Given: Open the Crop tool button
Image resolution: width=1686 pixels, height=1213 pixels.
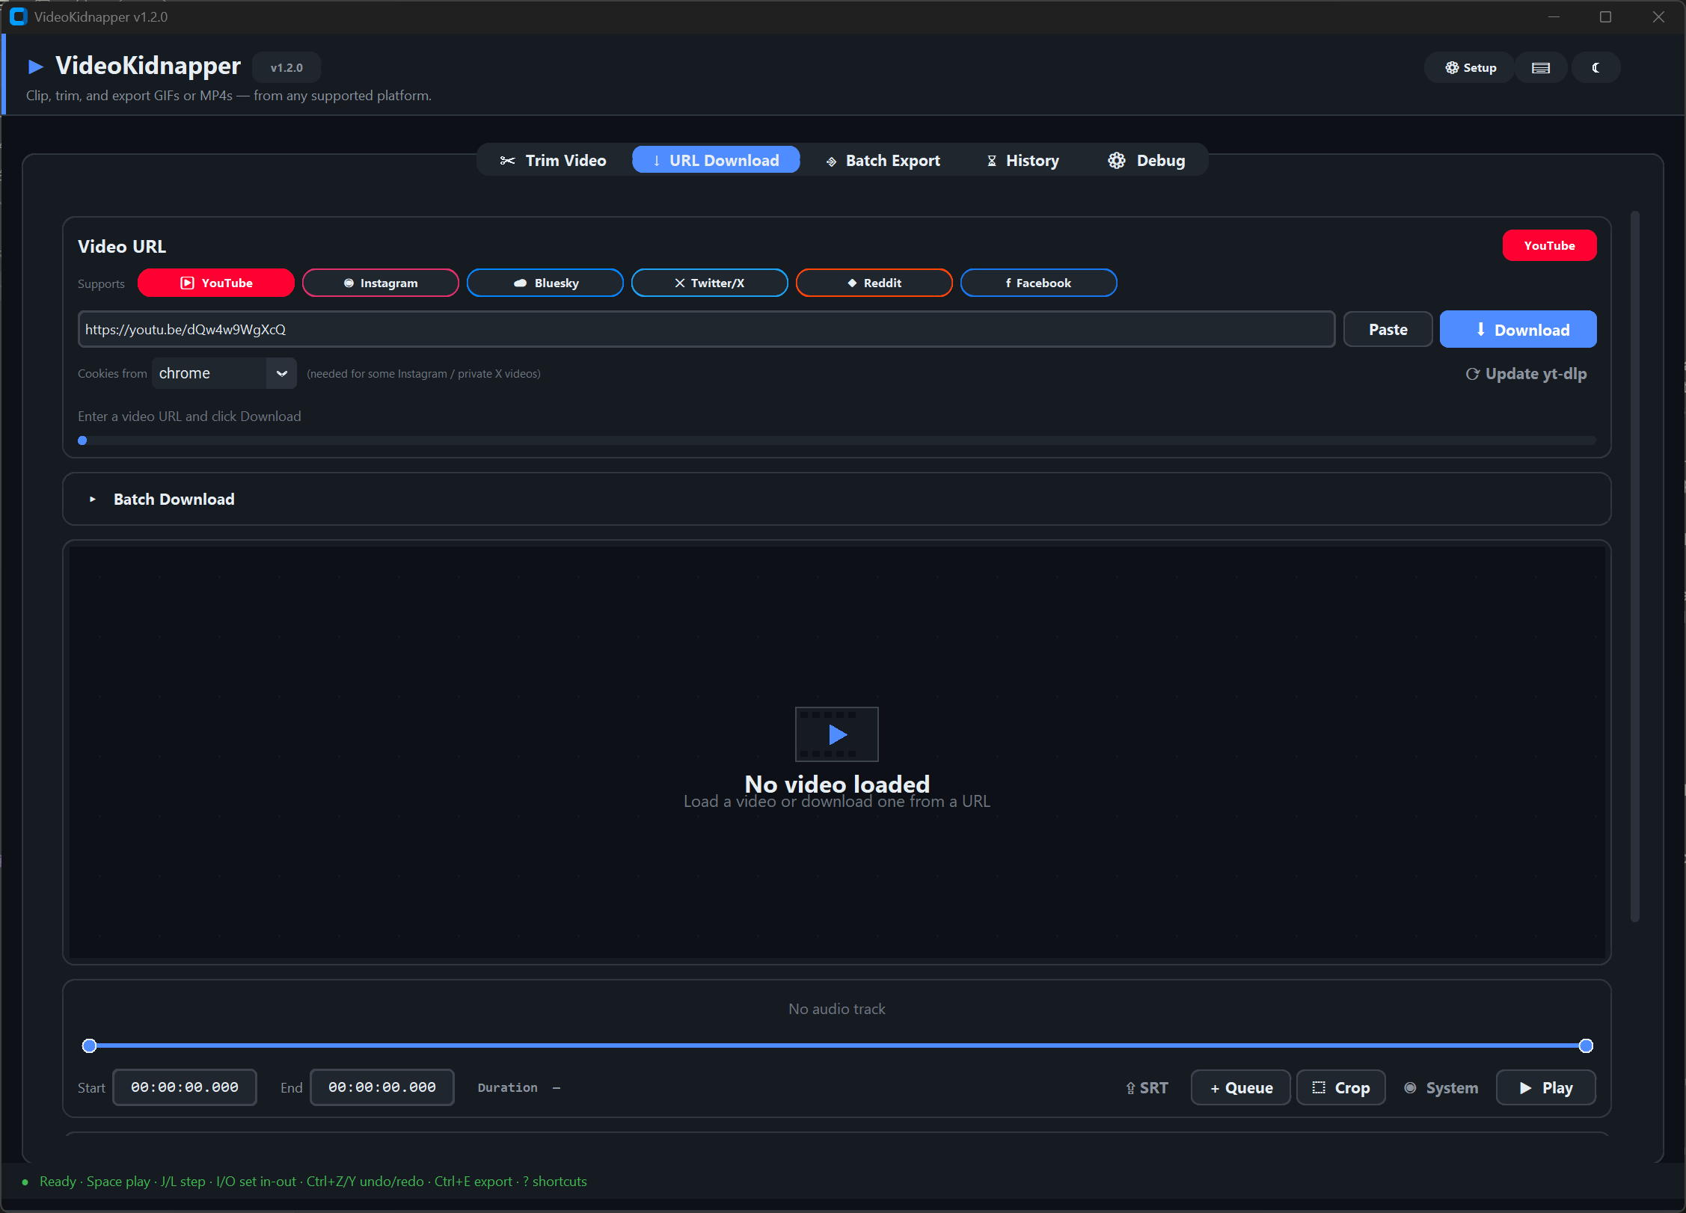Looking at the screenshot, I should (1341, 1088).
